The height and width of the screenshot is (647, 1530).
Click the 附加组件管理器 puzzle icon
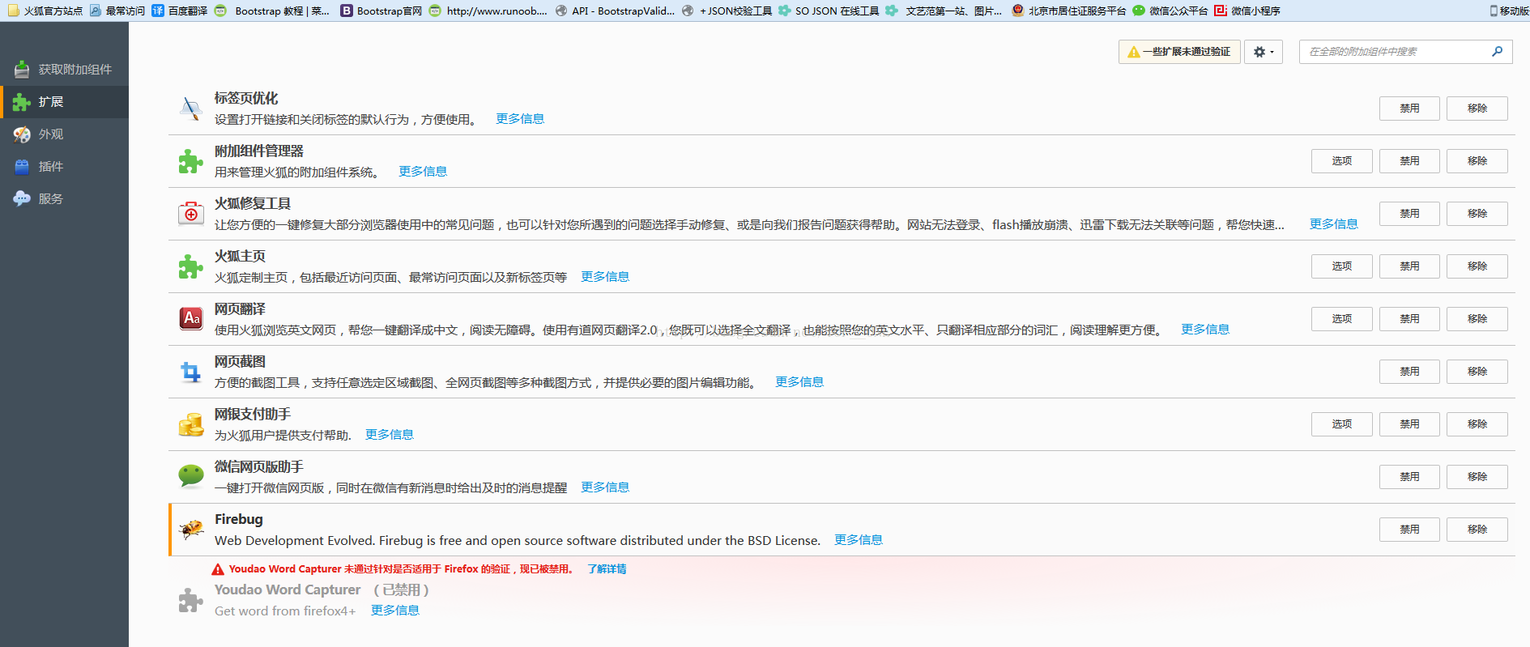[x=191, y=161]
